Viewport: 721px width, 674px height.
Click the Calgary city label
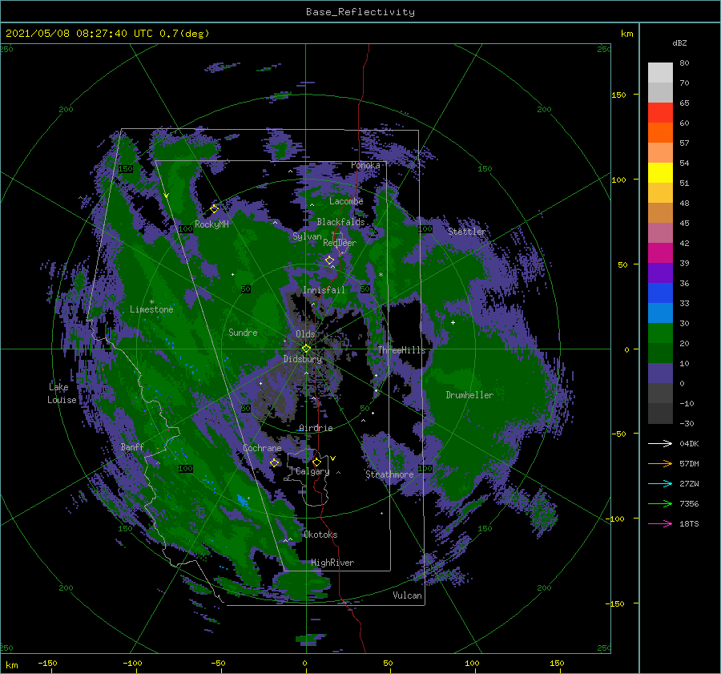[312, 471]
